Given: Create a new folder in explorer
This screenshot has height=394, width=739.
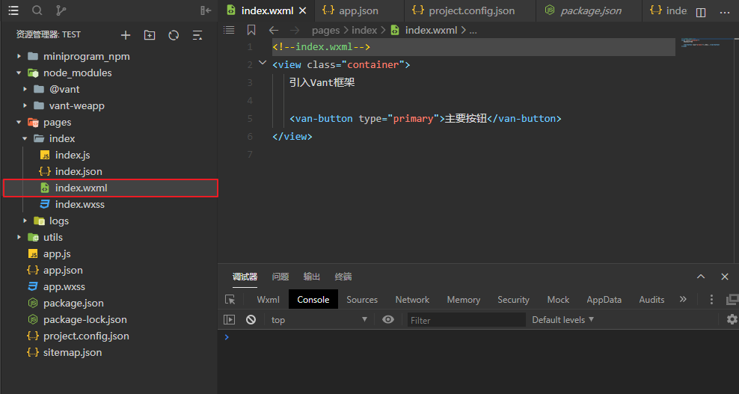Looking at the screenshot, I should [150, 35].
